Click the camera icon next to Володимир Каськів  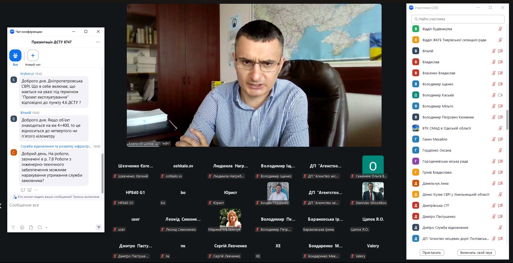pyautogui.click(x=500, y=95)
